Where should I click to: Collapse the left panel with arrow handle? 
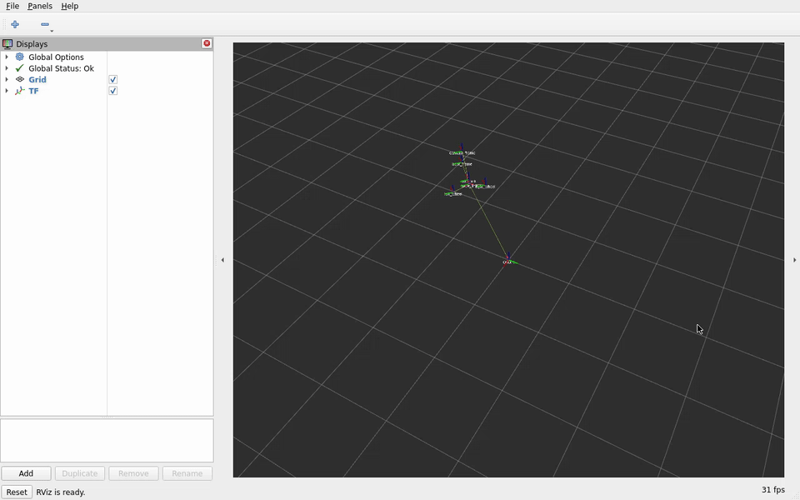pyautogui.click(x=222, y=260)
